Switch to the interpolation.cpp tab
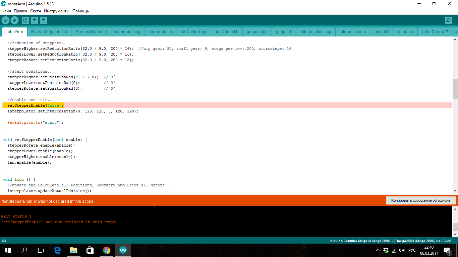The image size is (458, 257). [316, 32]
